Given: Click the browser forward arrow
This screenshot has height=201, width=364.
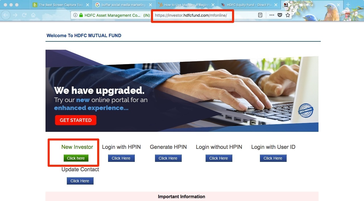Looking at the screenshot, I should point(15,15).
